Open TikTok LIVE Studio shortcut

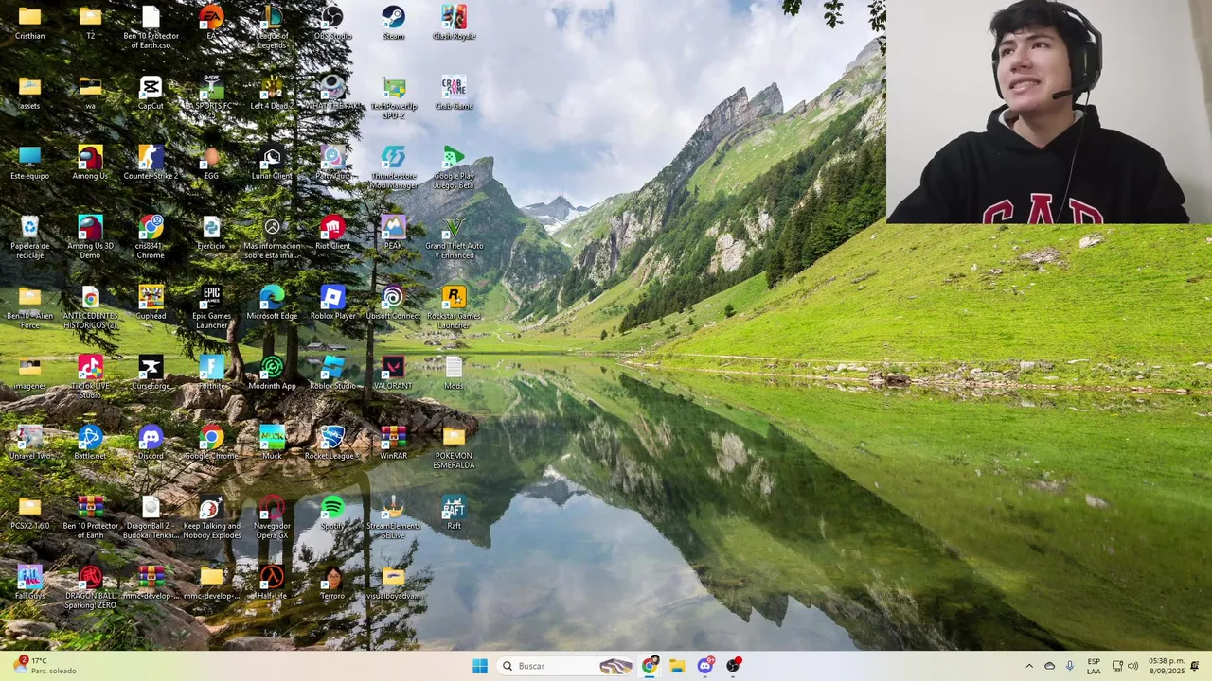(x=90, y=377)
